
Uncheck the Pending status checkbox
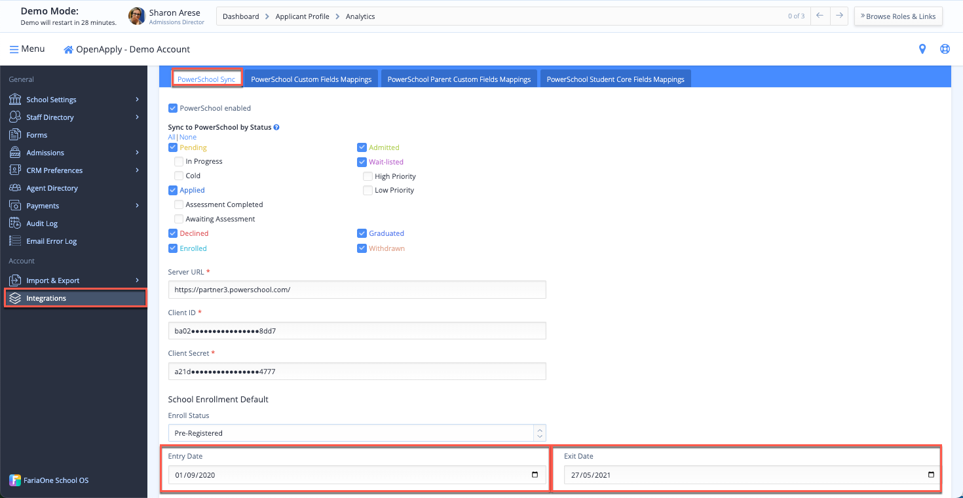[173, 147]
